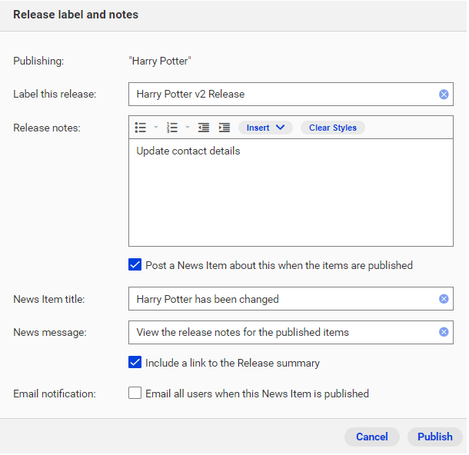The image size is (469, 455).
Task: Click inside the release notes text area
Action: pos(291,192)
